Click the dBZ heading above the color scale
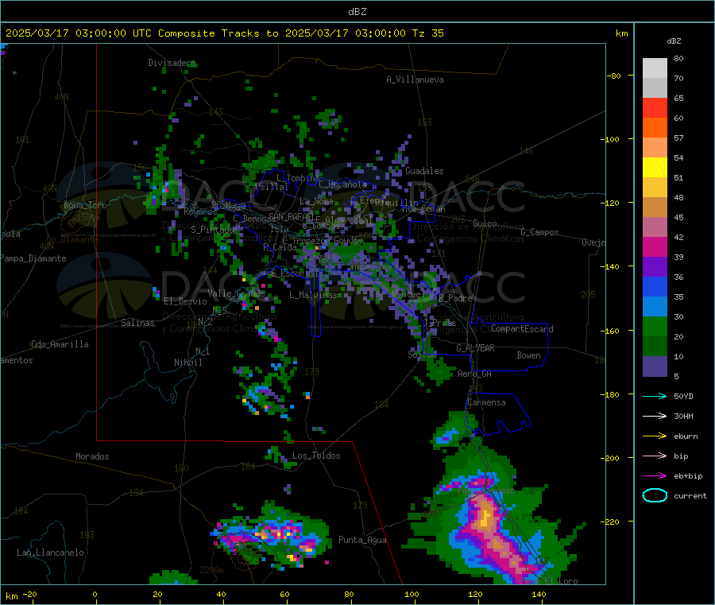This screenshot has height=605, width=715. click(x=674, y=41)
